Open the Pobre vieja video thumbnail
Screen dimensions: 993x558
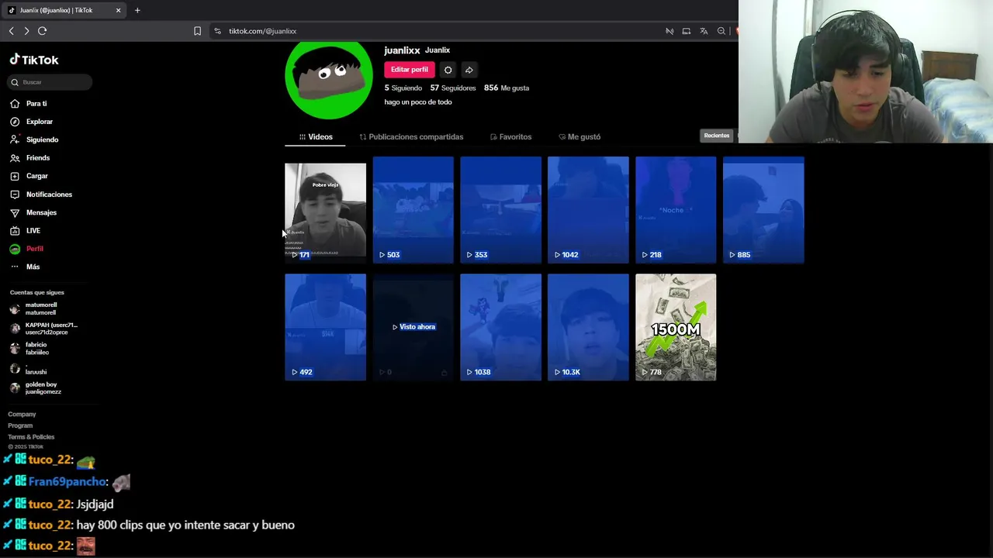325,210
